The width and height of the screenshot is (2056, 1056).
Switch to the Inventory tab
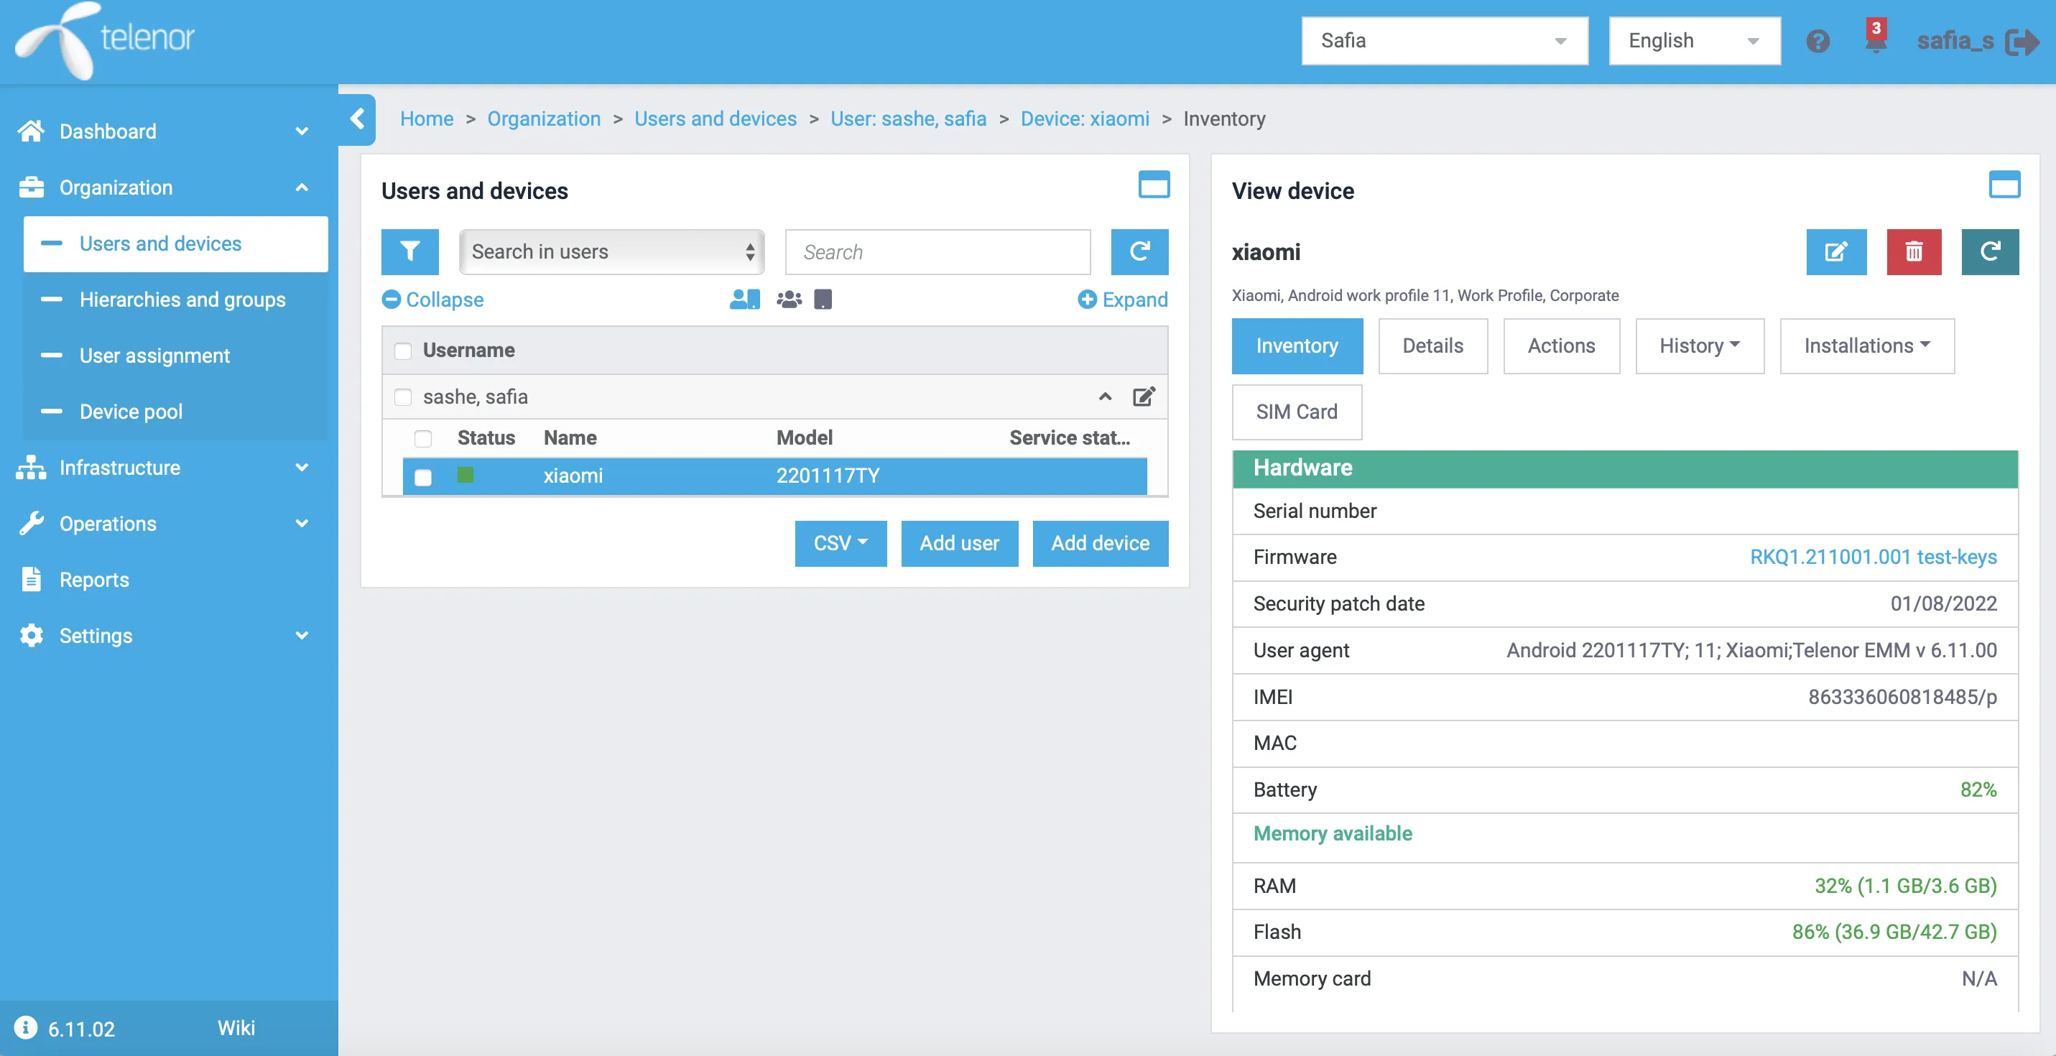[1297, 346]
